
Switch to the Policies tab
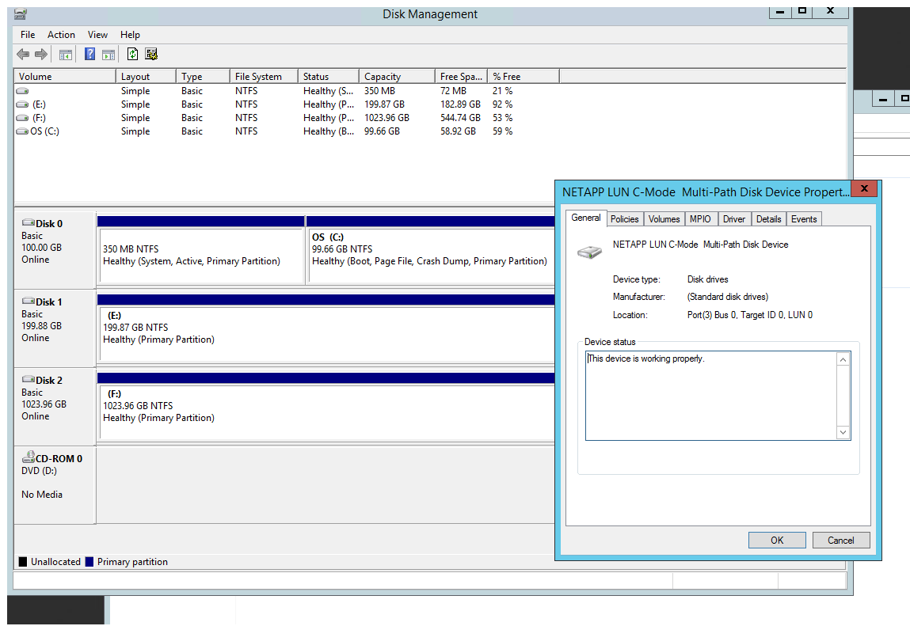tap(624, 219)
